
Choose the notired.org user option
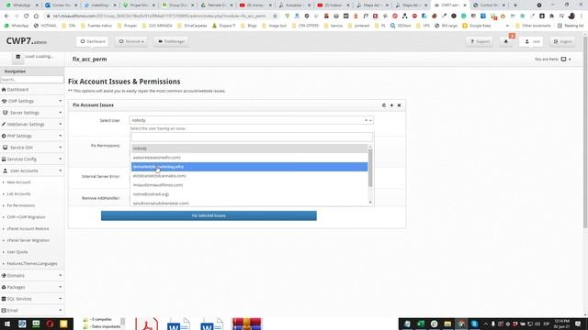coord(249,194)
